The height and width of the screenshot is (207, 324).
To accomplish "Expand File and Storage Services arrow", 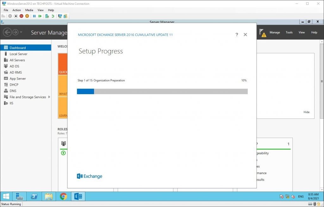I will [49, 97].
